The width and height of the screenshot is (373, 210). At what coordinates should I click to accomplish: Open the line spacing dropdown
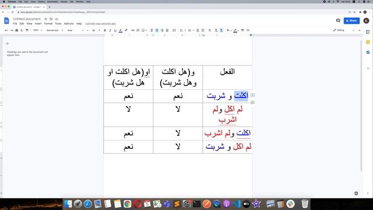coord(174,30)
